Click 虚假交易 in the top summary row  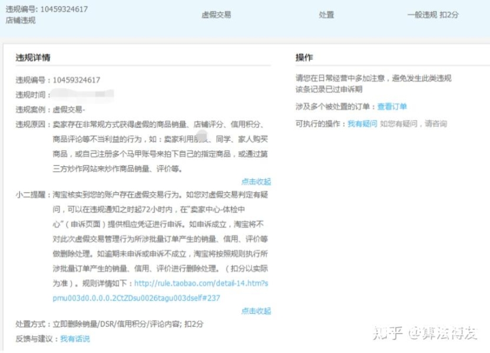pyautogui.click(x=216, y=15)
